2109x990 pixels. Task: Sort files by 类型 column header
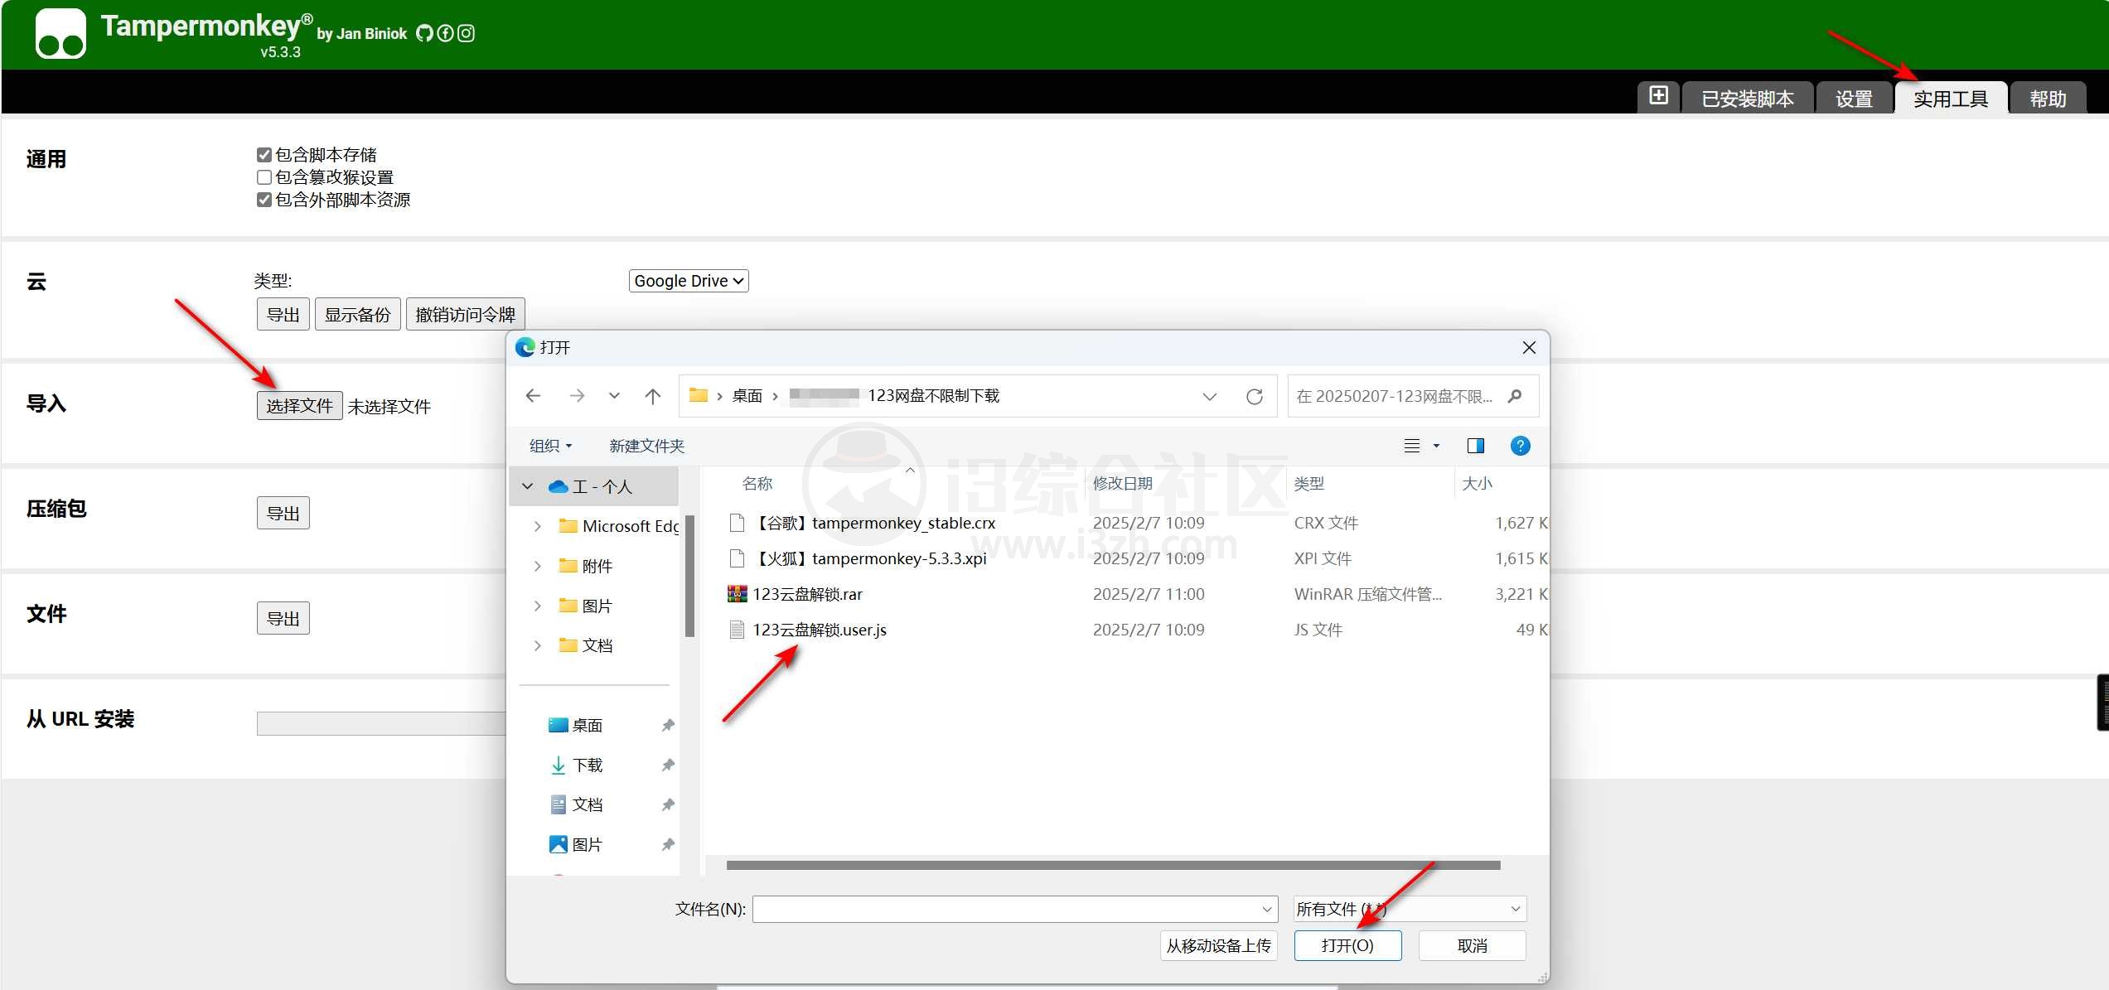click(1309, 483)
